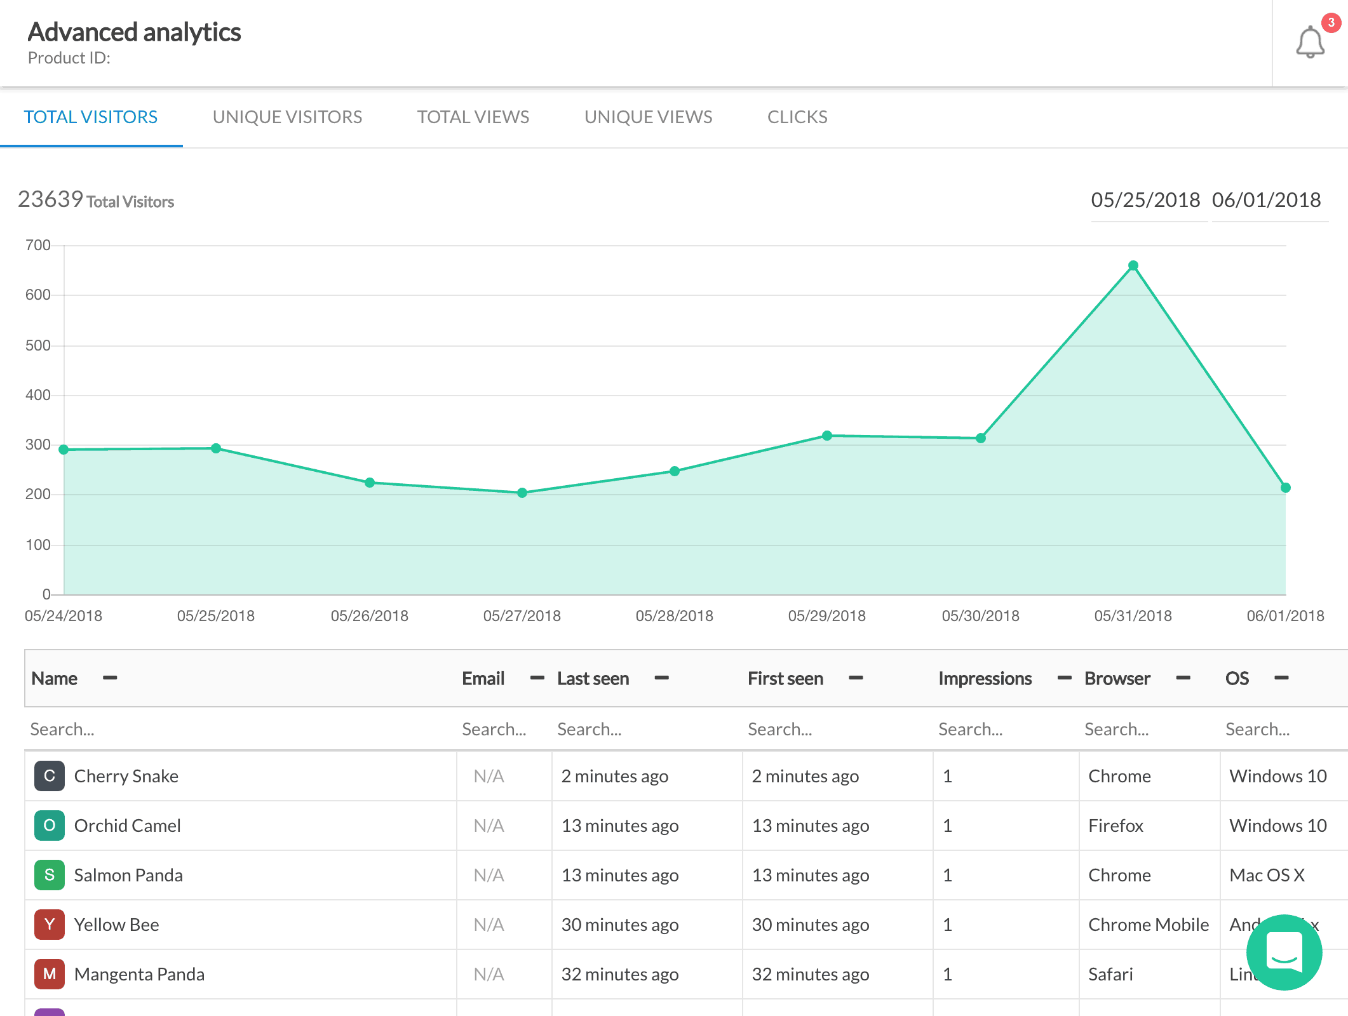Screen dimensions: 1348x1016
Task: Toggle sort on the Impressions column
Action: click(1065, 678)
